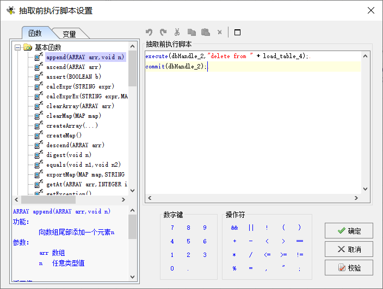Image resolution: width=383 pixels, height=289 pixels.
Task: Select assert(BOOLEAN b) function
Action: (74, 77)
